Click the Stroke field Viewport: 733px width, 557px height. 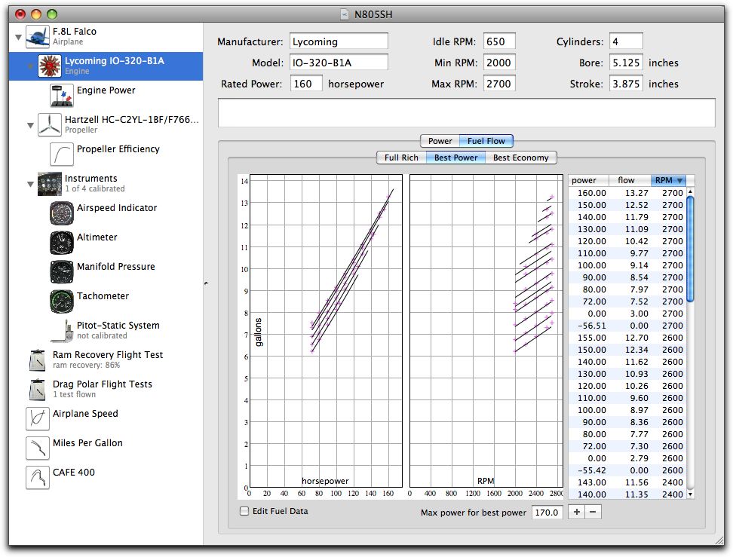click(x=627, y=84)
